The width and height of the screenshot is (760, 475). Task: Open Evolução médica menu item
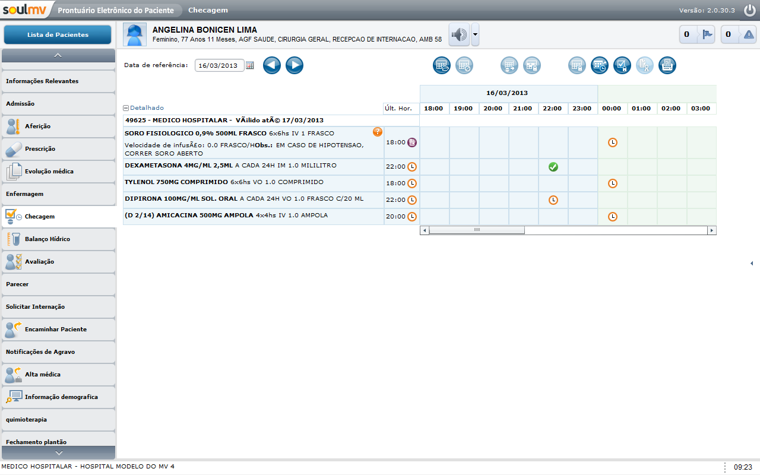click(x=58, y=172)
